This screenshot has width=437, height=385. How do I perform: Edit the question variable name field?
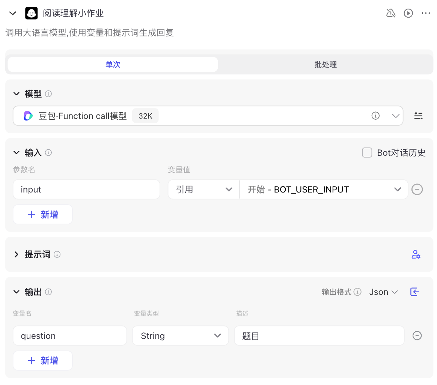(70, 336)
